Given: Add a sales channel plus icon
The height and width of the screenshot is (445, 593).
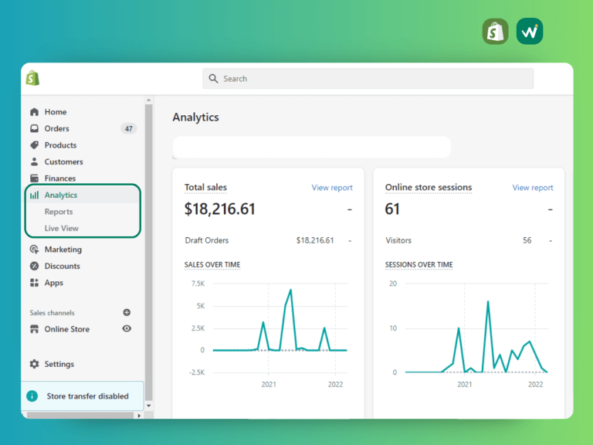Looking at the screenshot, I should click(127, 313).
